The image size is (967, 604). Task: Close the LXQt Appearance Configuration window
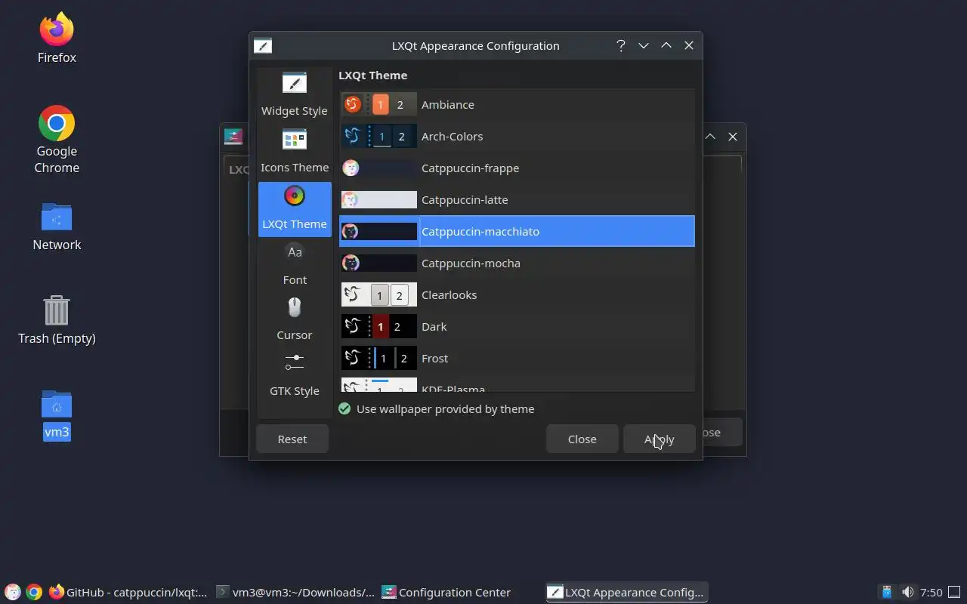689,46
